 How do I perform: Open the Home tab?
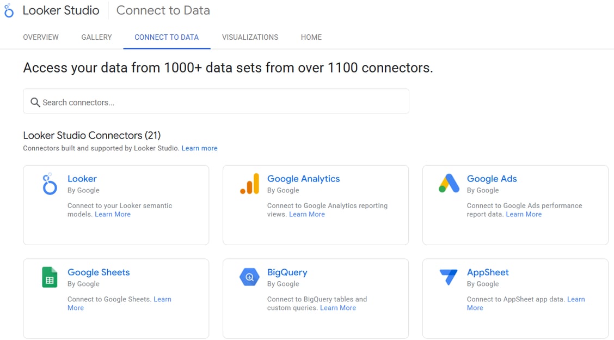click(x=311, y=37)
